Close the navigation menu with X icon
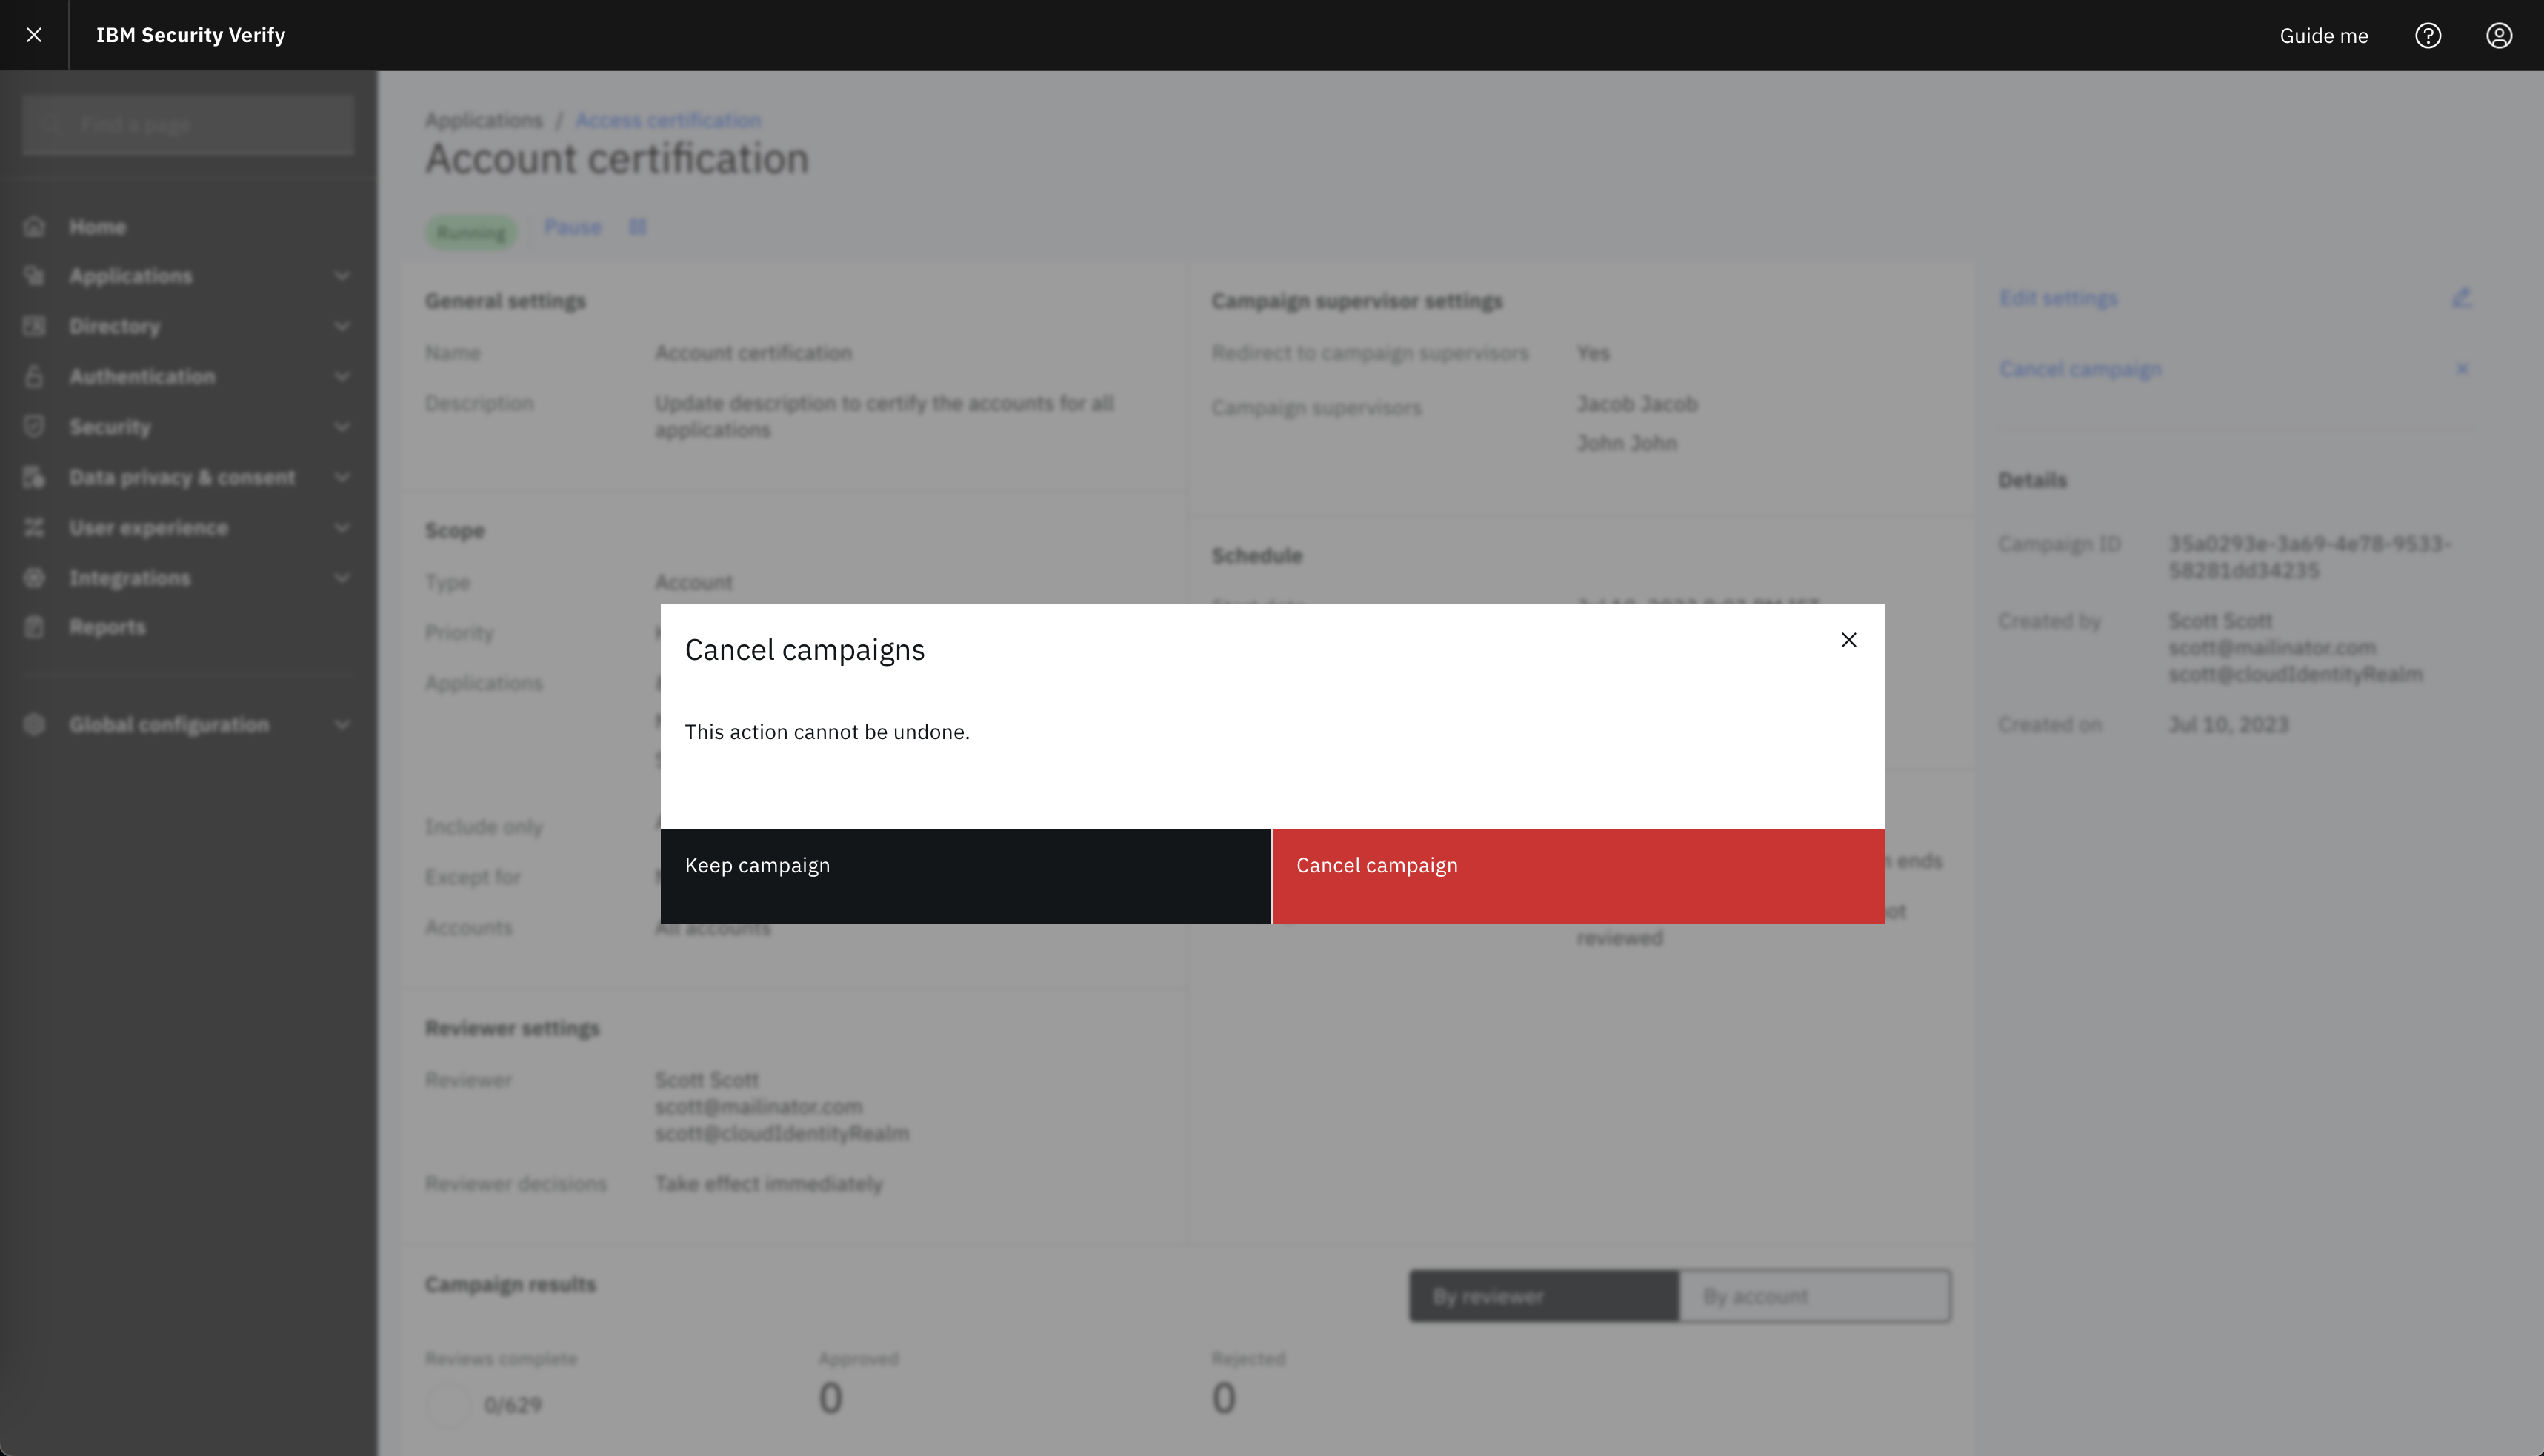Screen dimensions: 2544x1456 point(34,35)
